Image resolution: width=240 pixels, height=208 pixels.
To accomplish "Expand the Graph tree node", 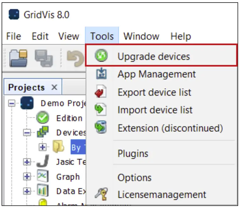I will pos(27,177).
